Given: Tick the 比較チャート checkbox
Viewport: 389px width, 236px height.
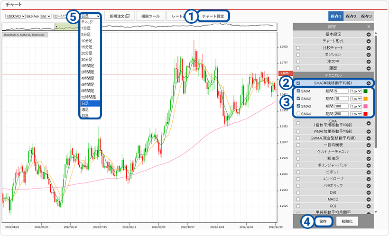Looking at the screenshot, I should coord(298,48).
